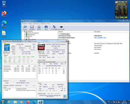
Task: Show hidden tray icons arrow
Action: pos(112,102)
